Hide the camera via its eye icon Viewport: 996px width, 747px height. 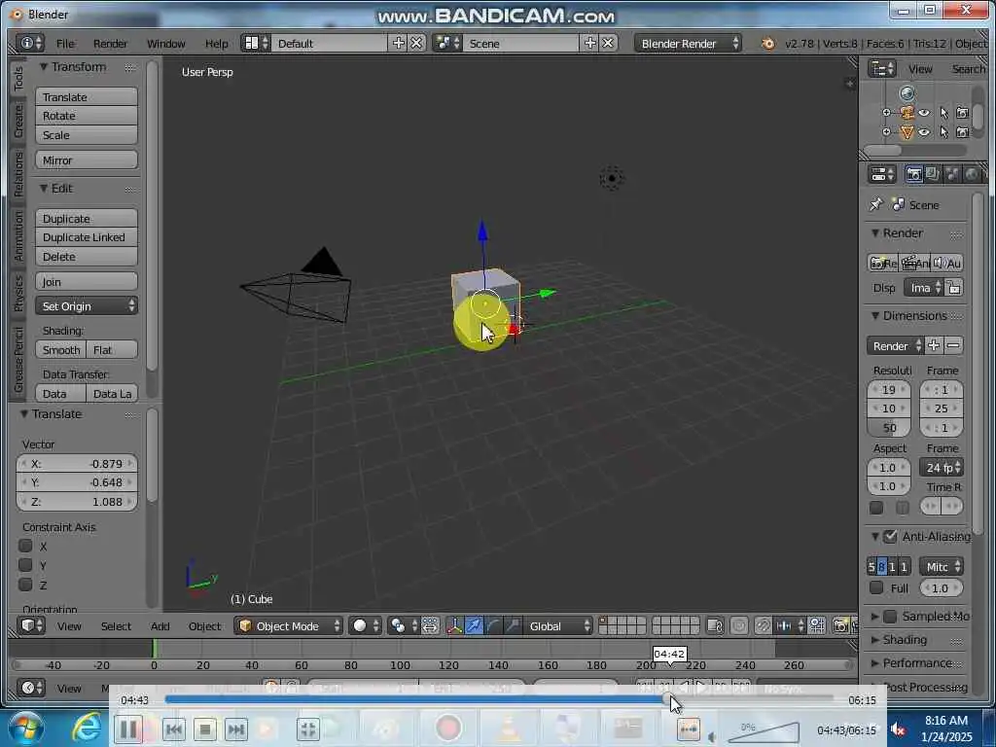tap(924, 113)
